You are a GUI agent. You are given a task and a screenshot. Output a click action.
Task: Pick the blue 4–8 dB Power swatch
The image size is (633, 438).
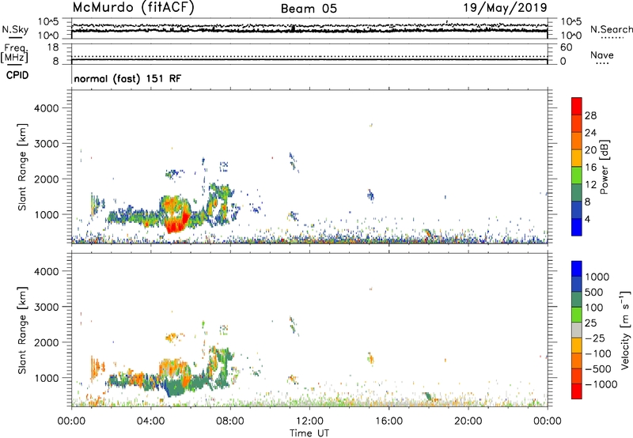(577, 210)
